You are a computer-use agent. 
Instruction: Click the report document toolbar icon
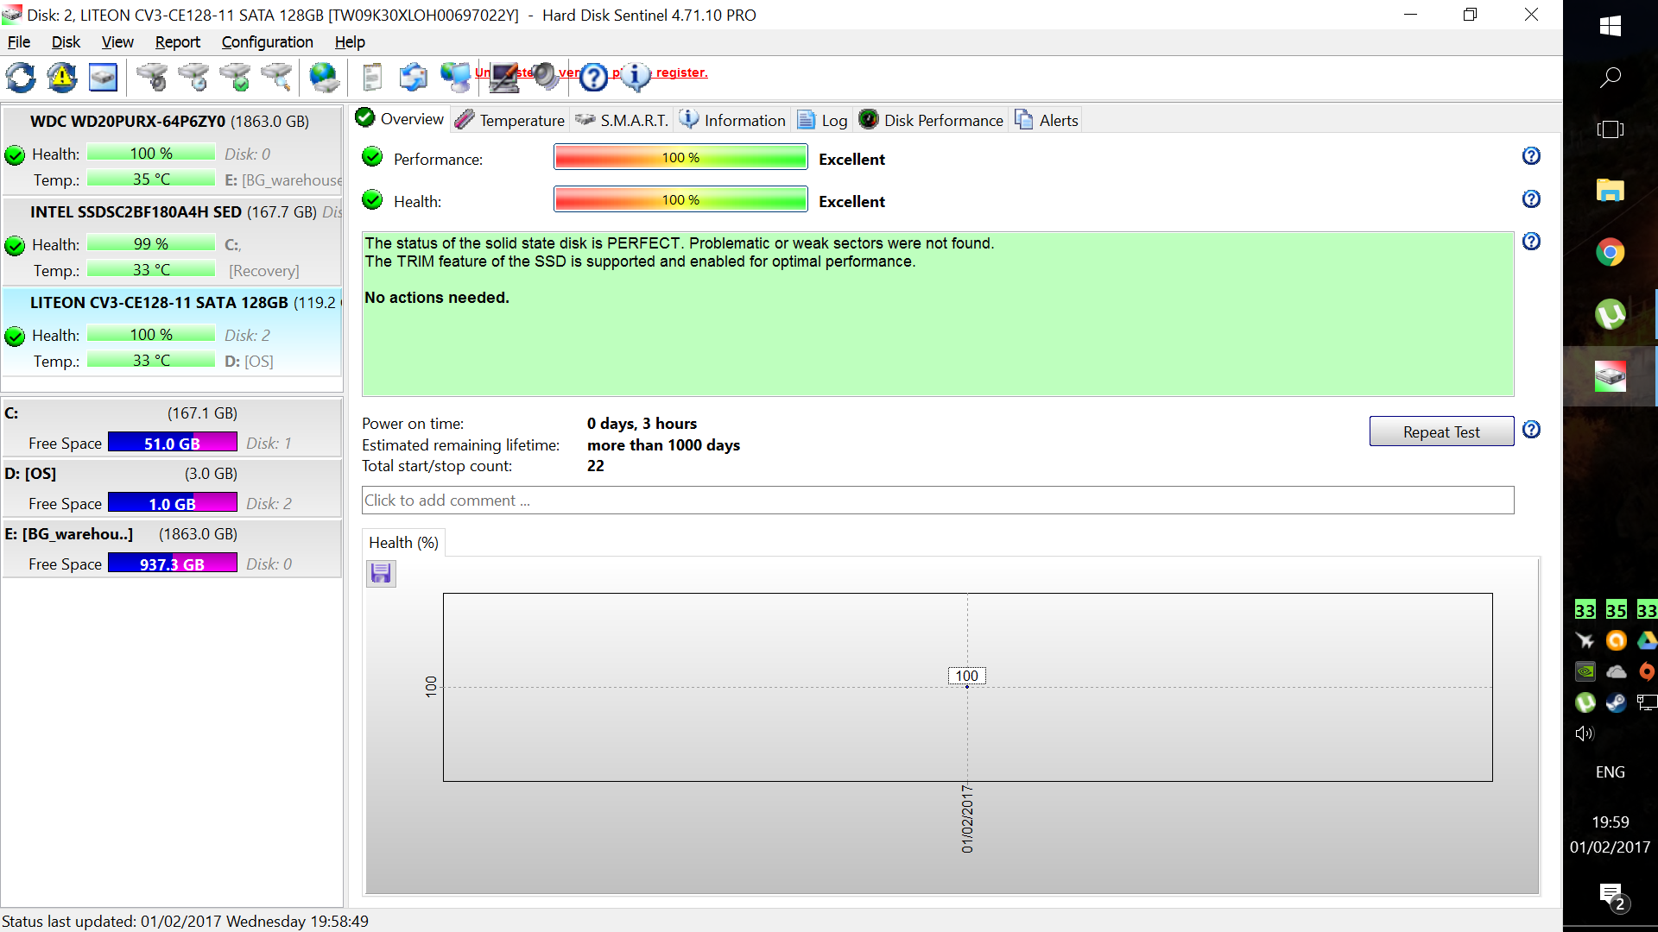pyautogui.click(x=372, y=78)
